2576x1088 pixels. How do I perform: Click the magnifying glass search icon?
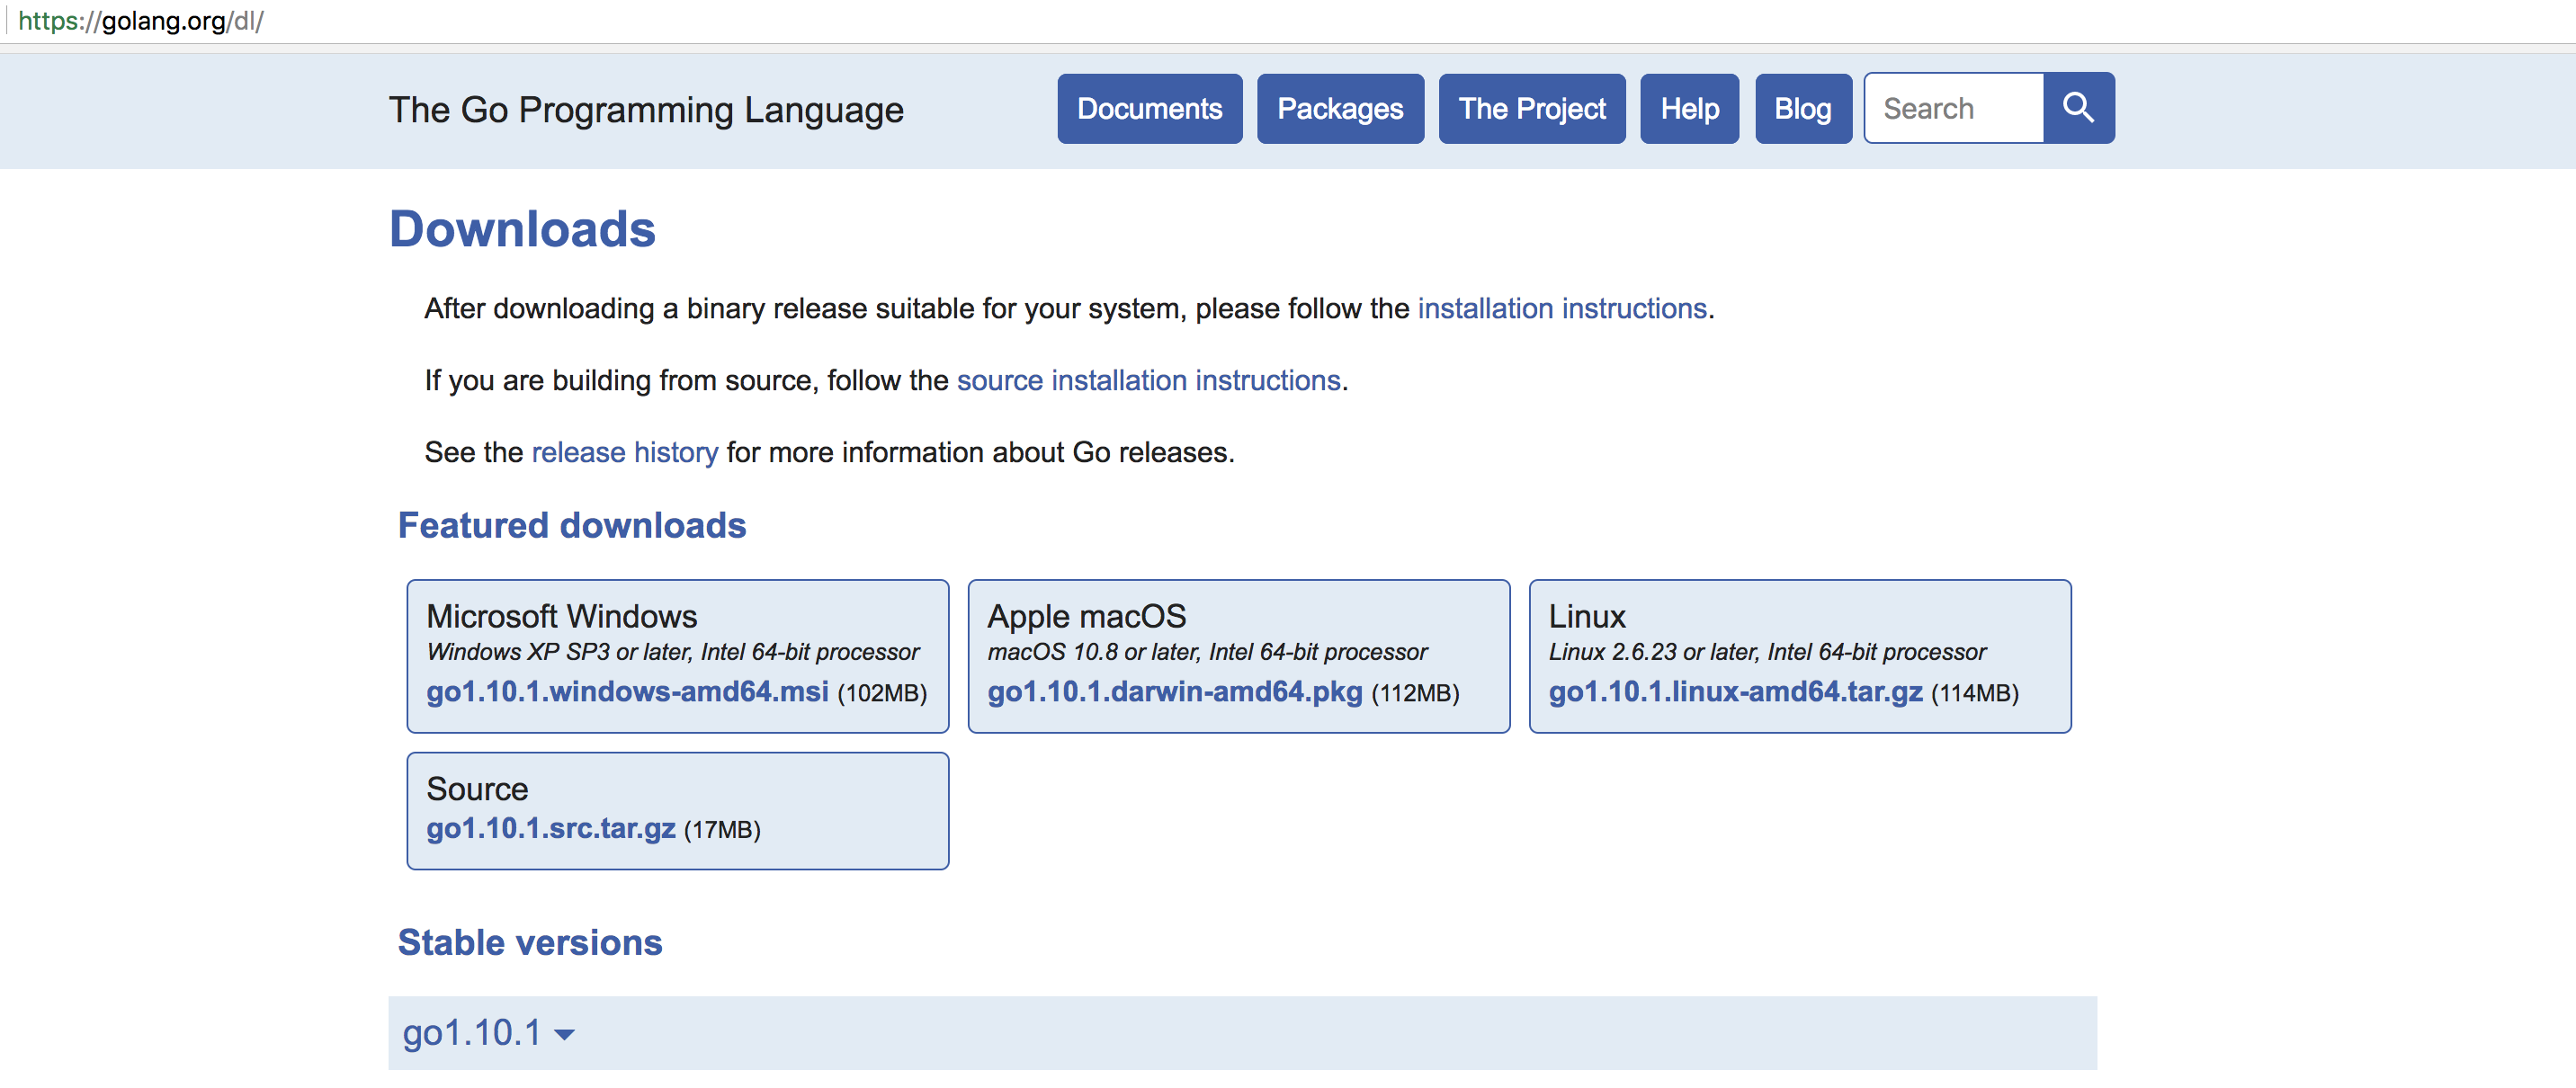pos(2078,108)
